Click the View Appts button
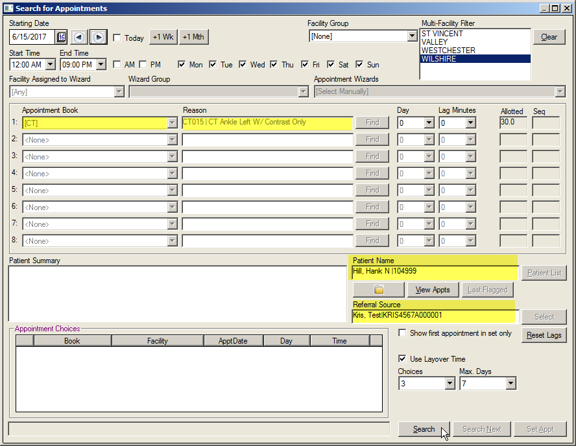This screenshot has width=576, height=446. click(x=433, y=290)
